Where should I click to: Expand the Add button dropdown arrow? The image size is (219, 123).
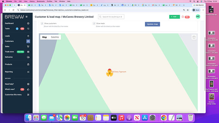tap(178, 17)
